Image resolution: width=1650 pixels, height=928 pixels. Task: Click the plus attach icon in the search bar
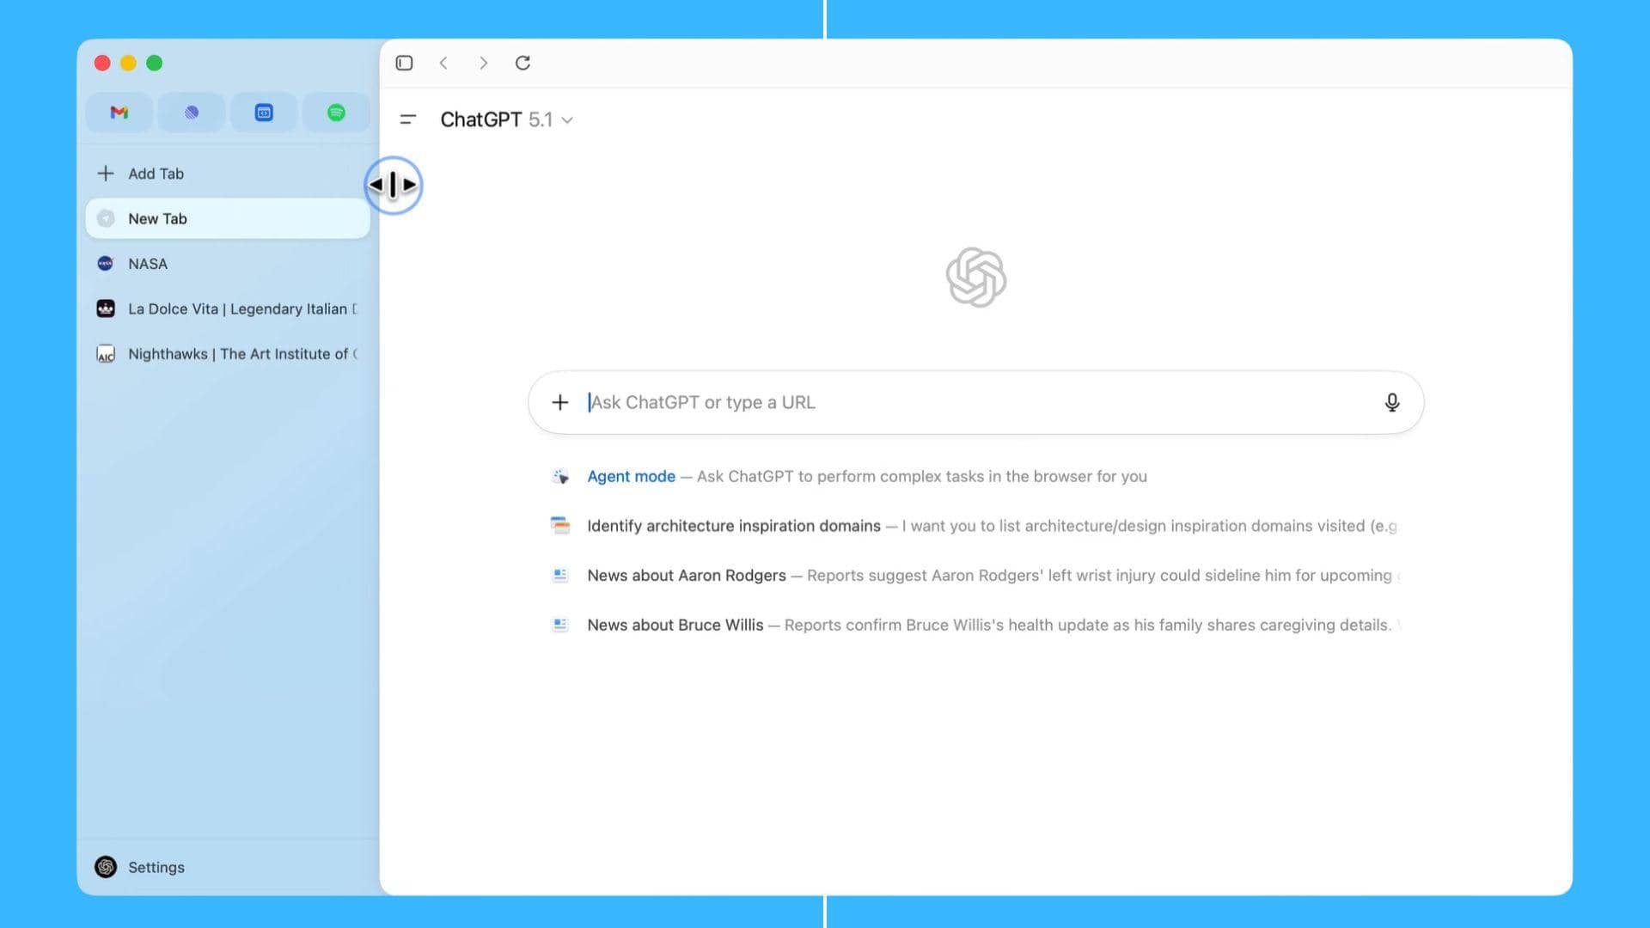(x=560, y=402)
